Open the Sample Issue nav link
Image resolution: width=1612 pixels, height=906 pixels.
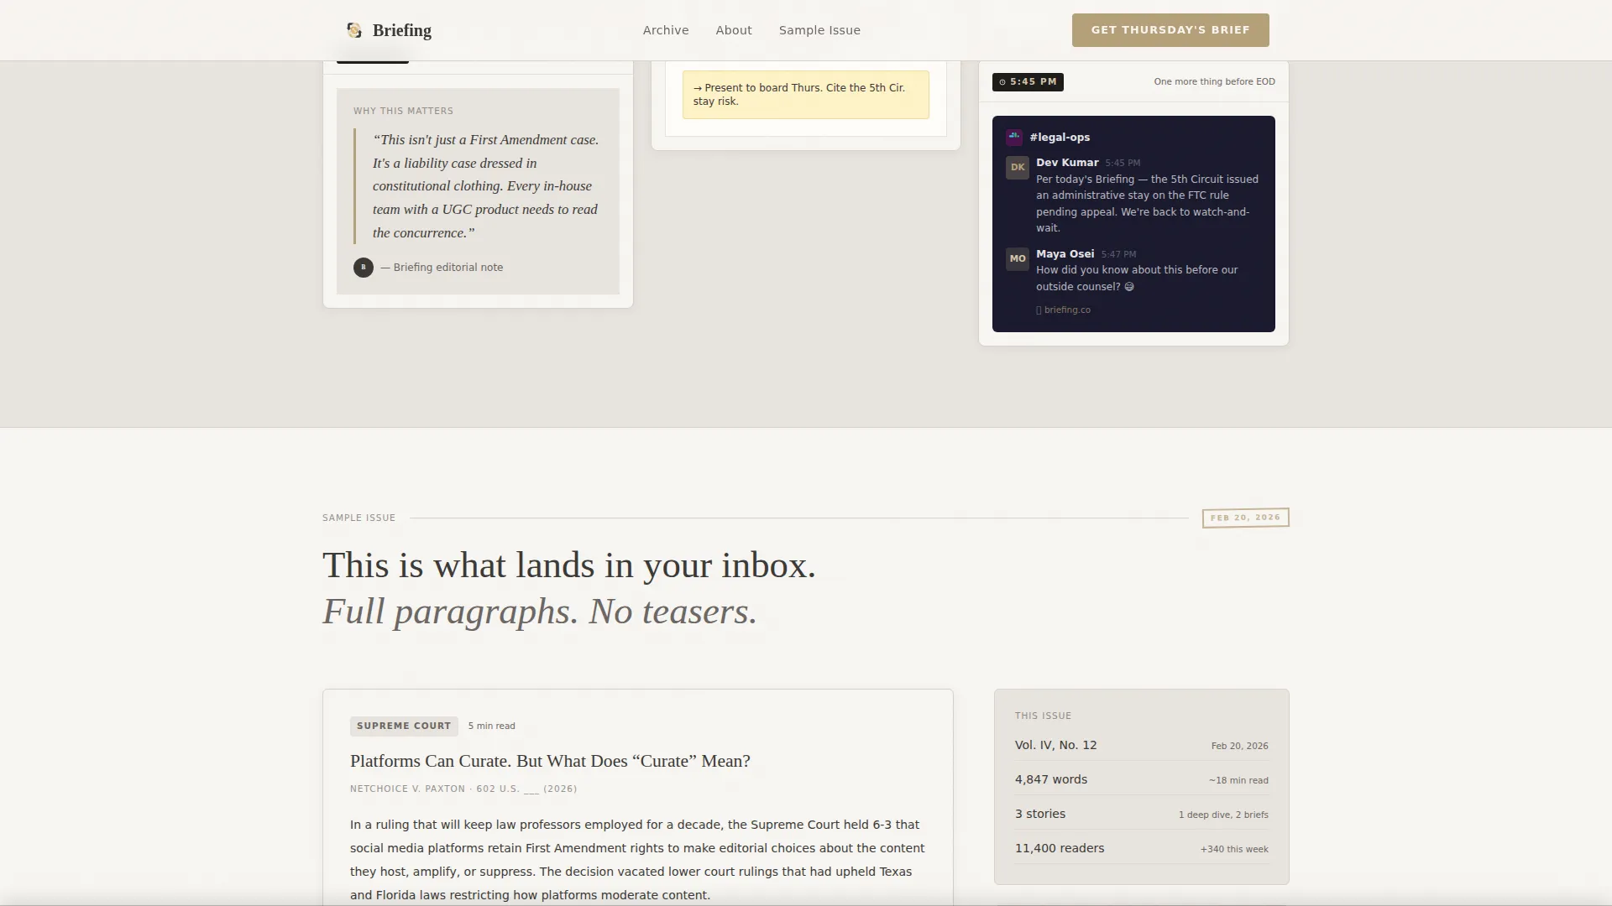coord(819,30)
